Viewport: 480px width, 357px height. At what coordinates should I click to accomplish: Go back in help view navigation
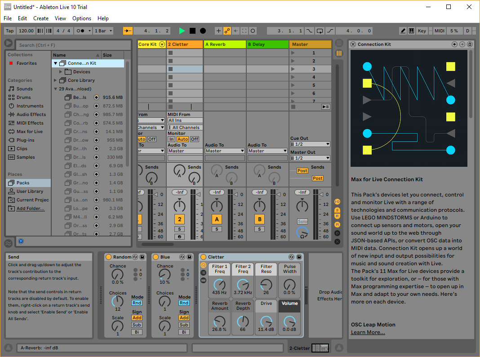point(454,45)
